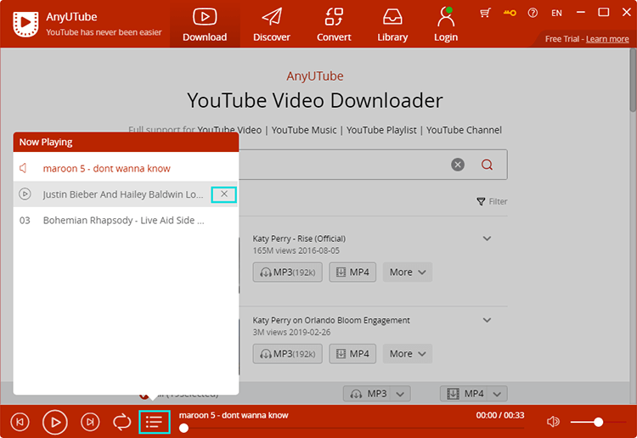637x438 pixels.
Task: Click the YouTube Playlist text
Action: (381, 131)
